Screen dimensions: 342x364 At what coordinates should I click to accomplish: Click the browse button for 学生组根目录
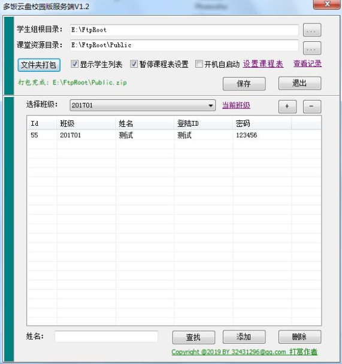tap(312, 30)
